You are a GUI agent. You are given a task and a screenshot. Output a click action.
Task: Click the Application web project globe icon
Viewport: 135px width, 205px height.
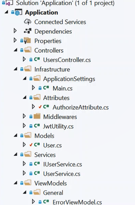coord(18,12)
